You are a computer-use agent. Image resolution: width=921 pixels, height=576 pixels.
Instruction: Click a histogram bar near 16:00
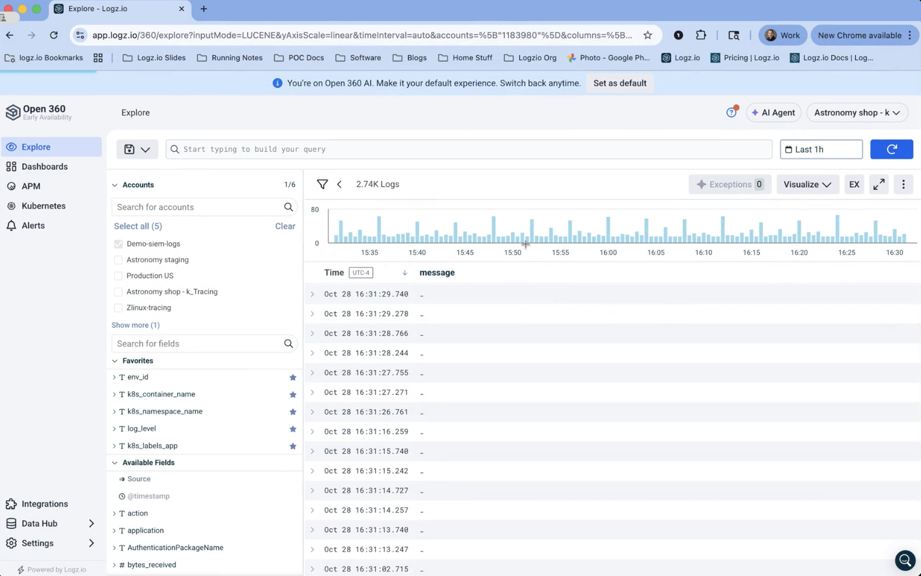coord(608,230)
